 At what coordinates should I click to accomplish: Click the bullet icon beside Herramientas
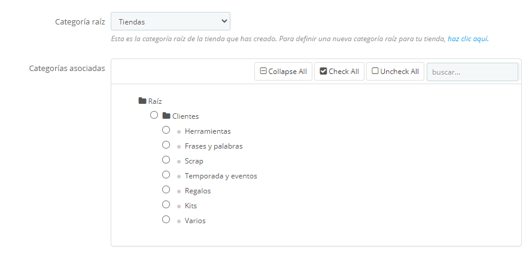pyautogui.click(x=178, y=132)
